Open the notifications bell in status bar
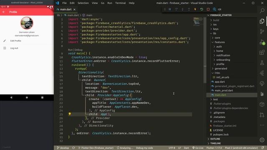 point(262,148)
